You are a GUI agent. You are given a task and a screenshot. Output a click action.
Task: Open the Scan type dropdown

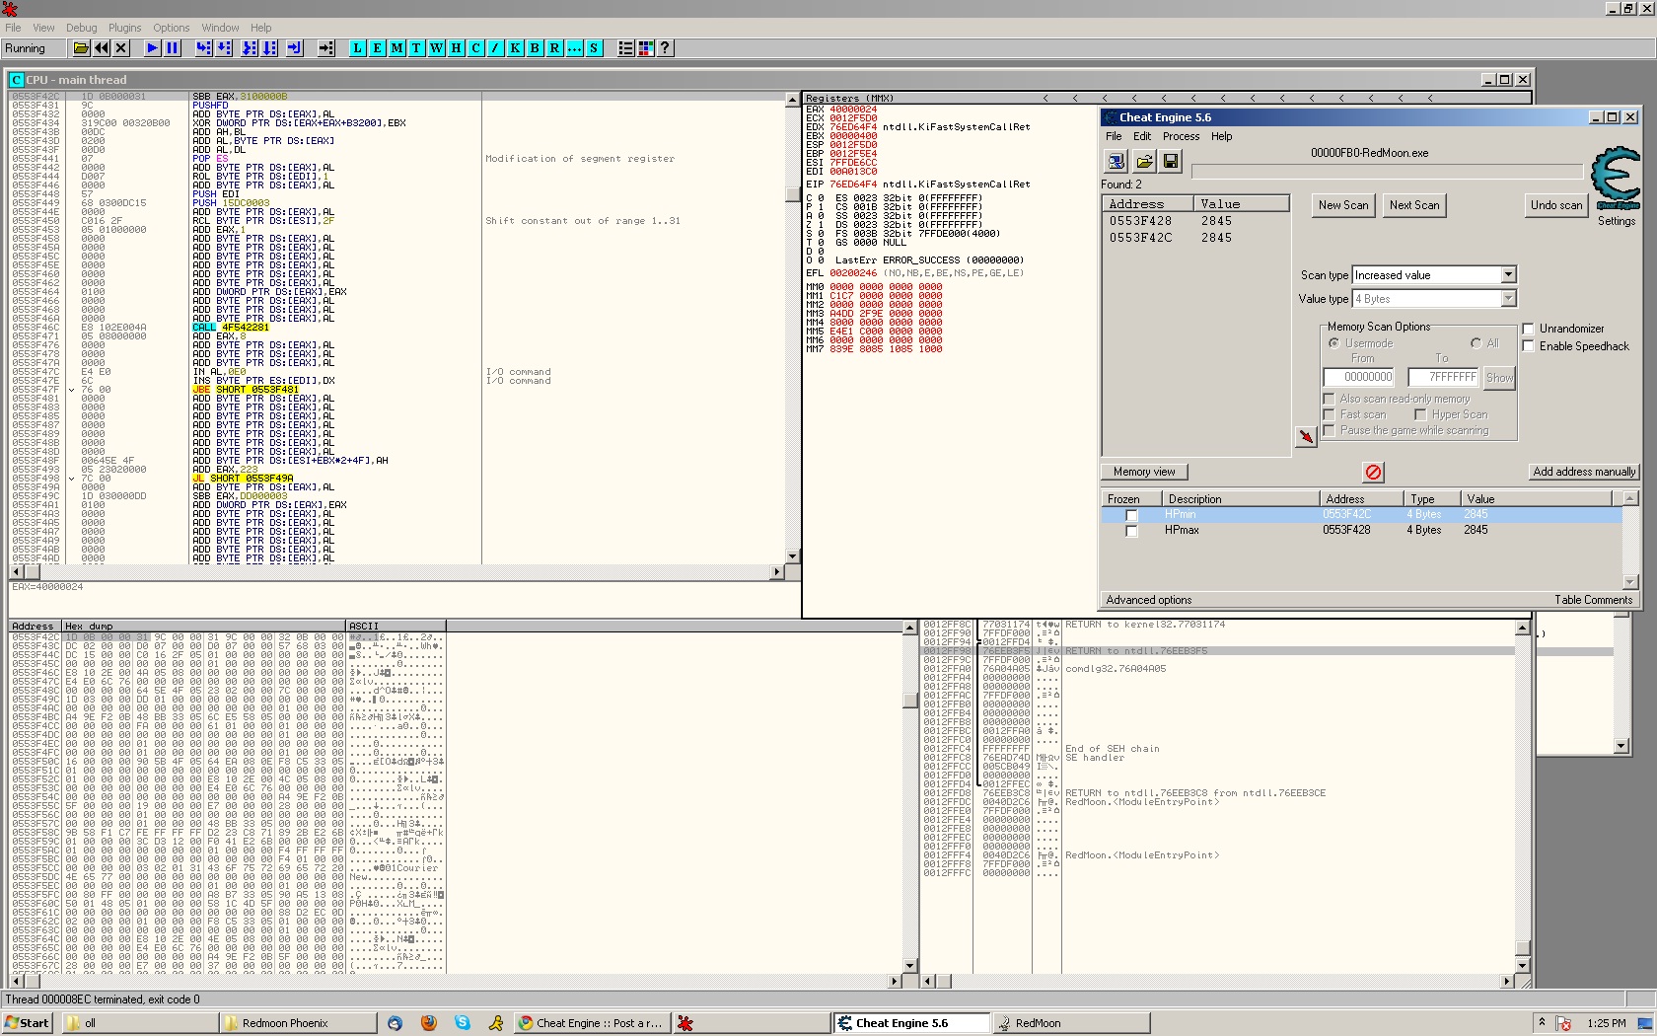click(1508, 275)
